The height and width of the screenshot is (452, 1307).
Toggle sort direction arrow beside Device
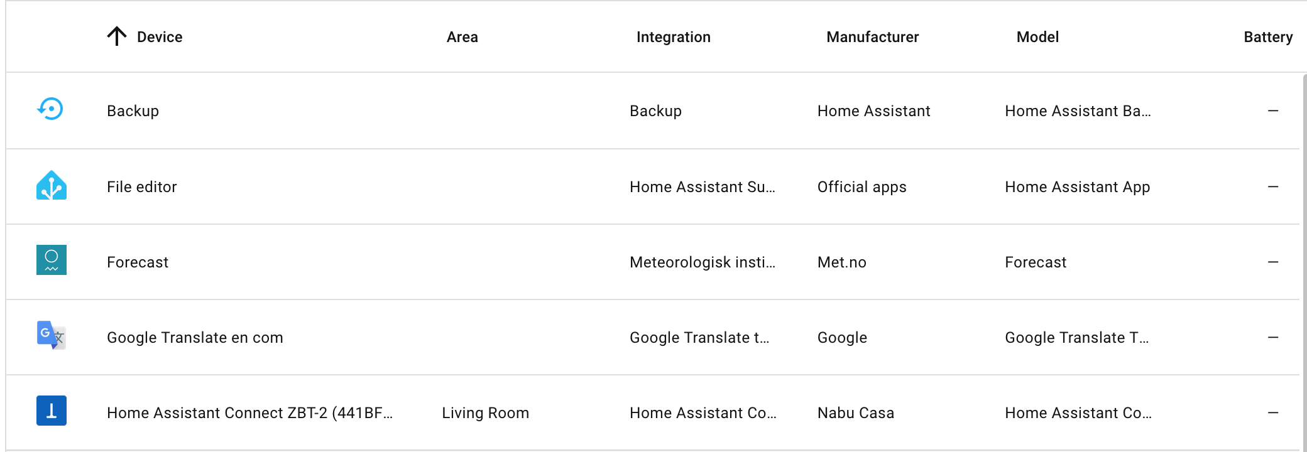pos(117,36)
